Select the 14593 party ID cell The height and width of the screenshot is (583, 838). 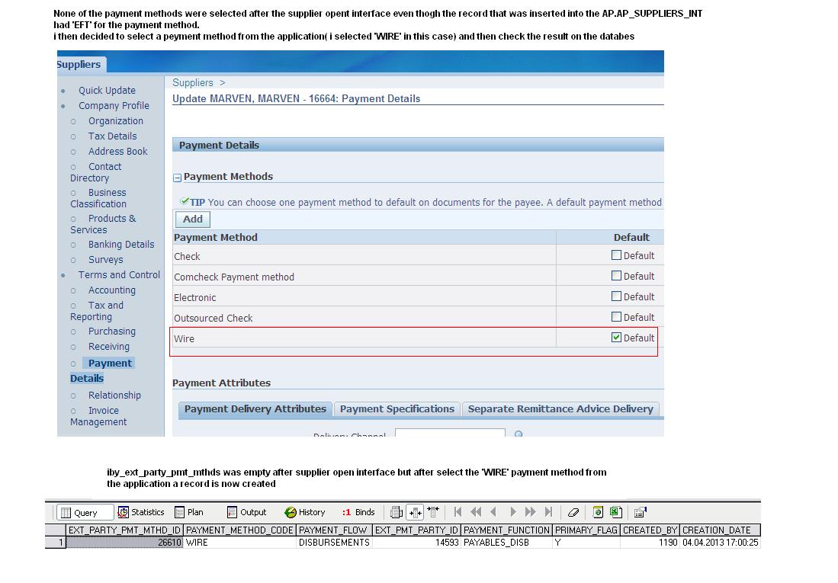[417, 543]
